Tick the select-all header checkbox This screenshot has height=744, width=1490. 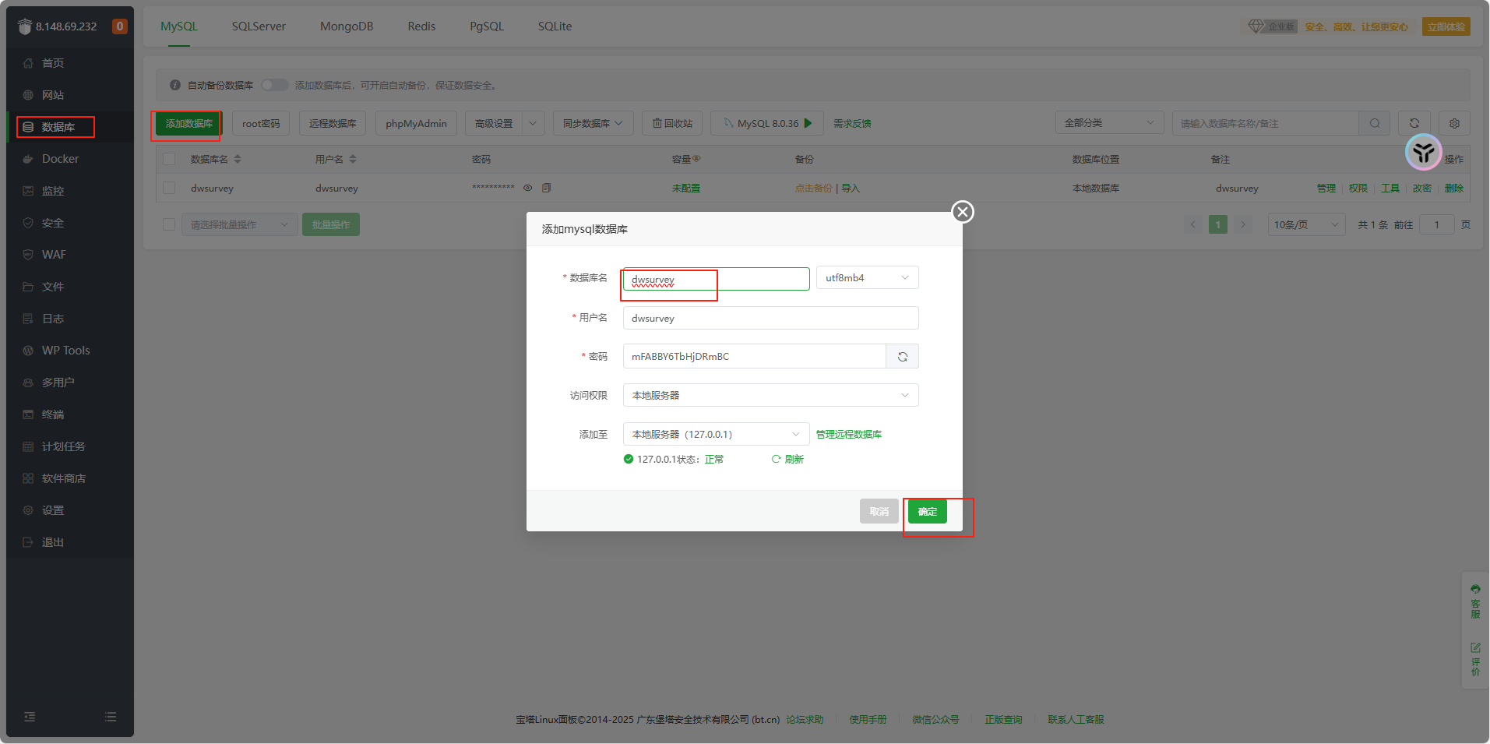169,159
